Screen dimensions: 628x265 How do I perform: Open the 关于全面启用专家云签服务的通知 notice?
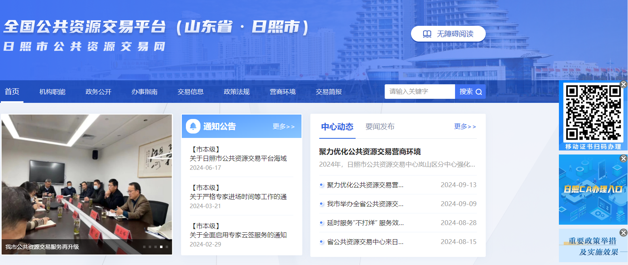pos(238,235)
